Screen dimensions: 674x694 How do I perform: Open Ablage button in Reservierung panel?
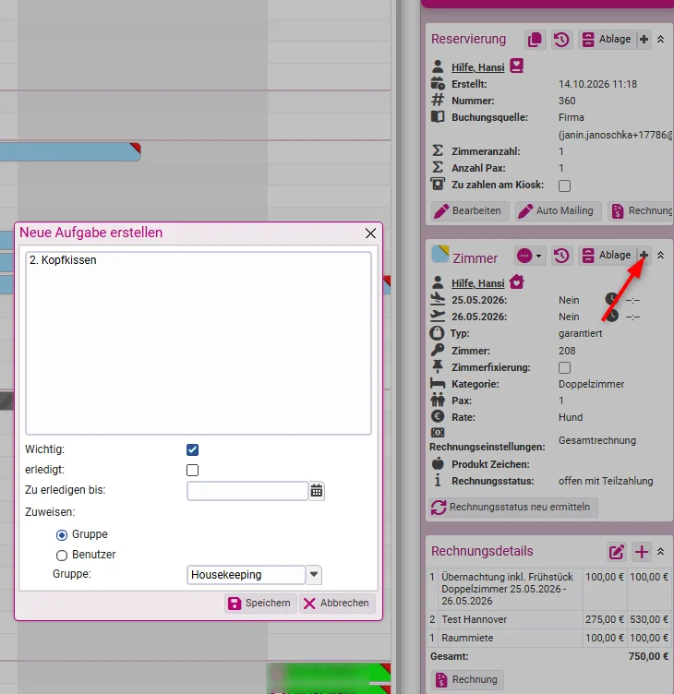(608, 40)
